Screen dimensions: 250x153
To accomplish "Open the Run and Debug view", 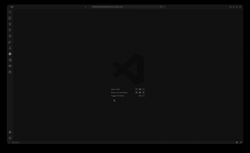I will [x=10, y=42].
